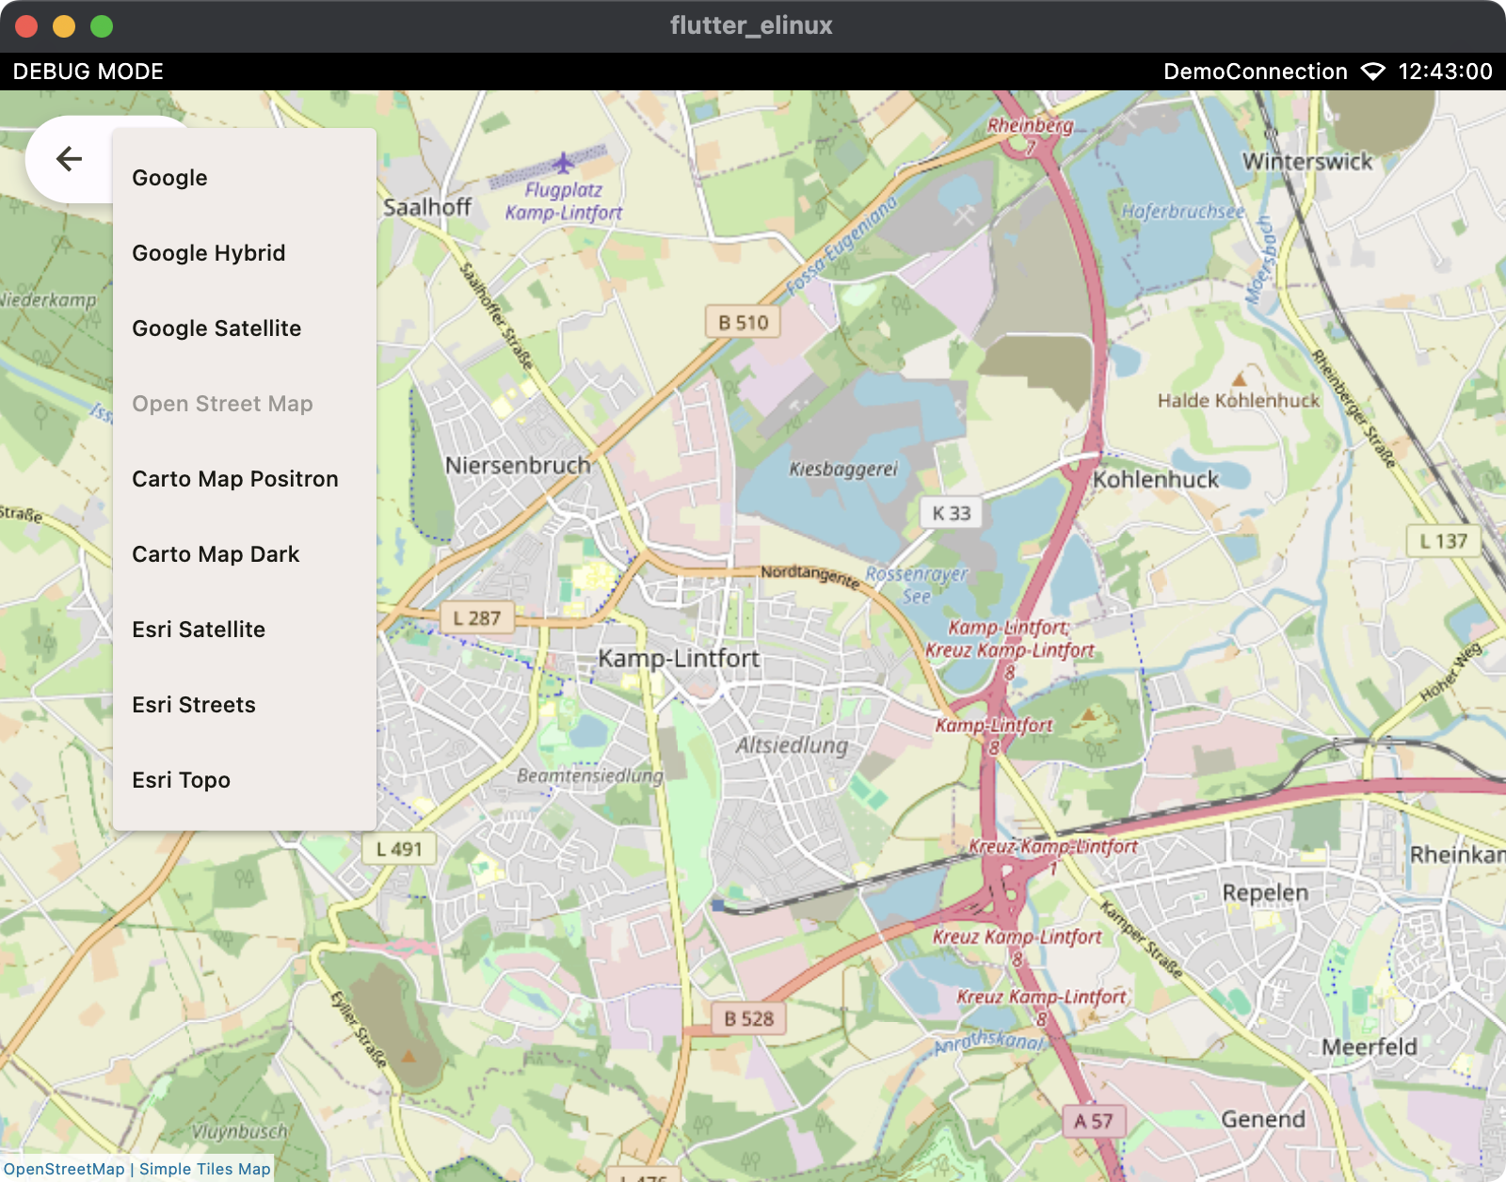Click the Rossenrayer See label

coord(916,584)
